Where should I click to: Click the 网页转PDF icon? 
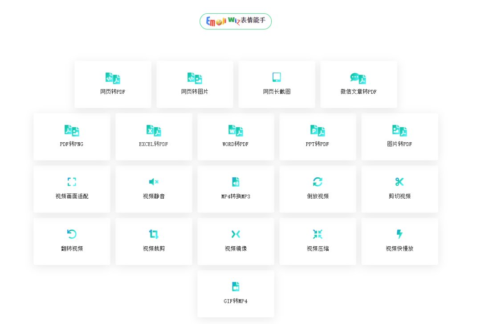(x=113, y=78)
